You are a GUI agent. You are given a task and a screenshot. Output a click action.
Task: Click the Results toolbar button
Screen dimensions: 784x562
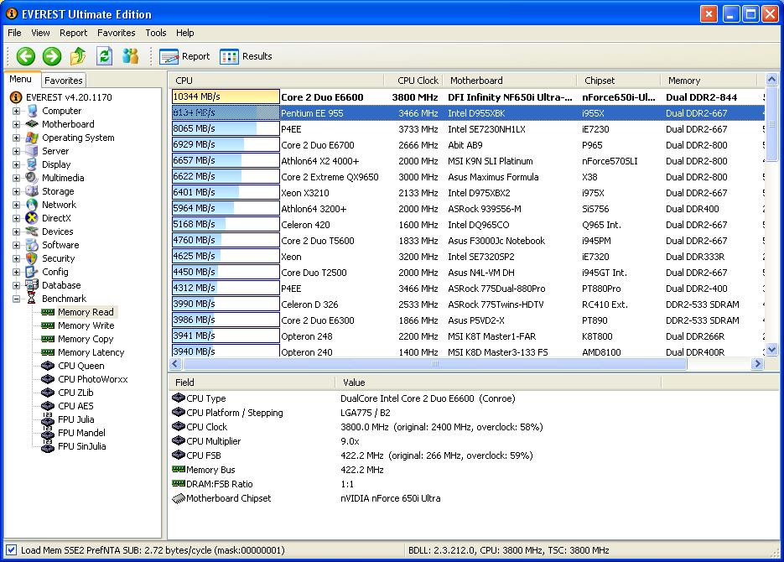(247, 56)
